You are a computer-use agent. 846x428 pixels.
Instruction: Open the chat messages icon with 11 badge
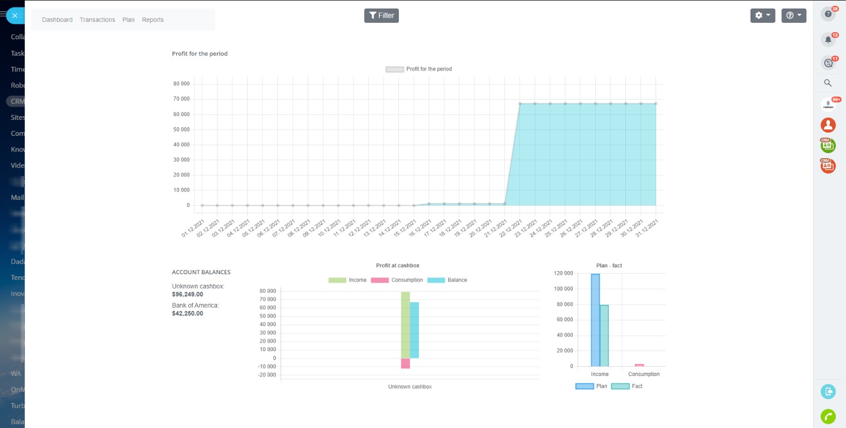pos(828,63)
